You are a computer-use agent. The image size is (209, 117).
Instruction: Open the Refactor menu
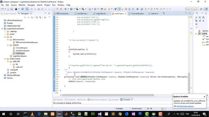pyautogui.click(x=22, y=5)
